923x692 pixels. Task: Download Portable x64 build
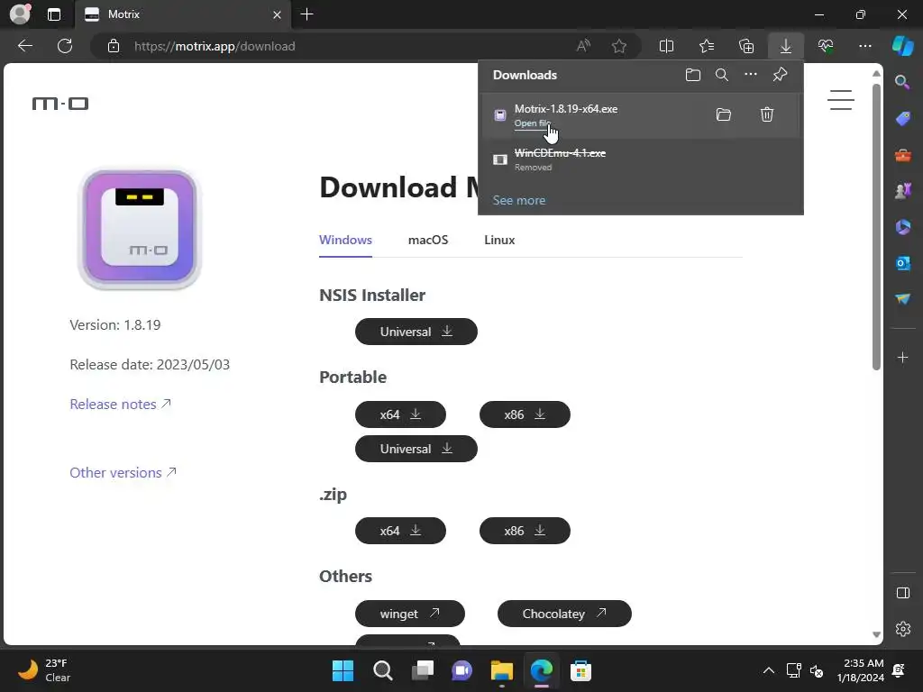tap(400, 414)
